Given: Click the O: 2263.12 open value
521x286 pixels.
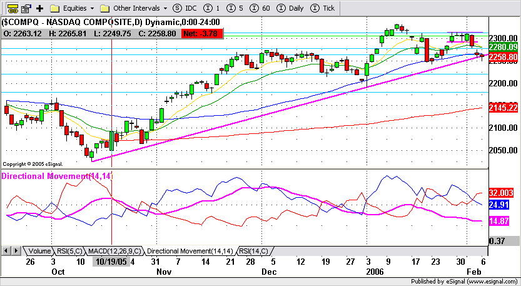Looking at the screenshot, I should (x=23, y=34).
